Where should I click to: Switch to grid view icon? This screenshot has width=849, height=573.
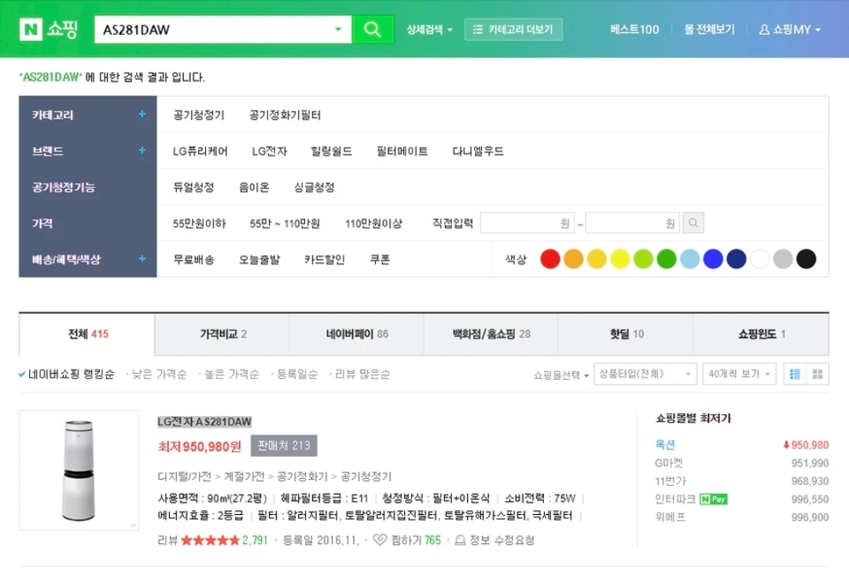pyautogui.click(x=818, y=374)
